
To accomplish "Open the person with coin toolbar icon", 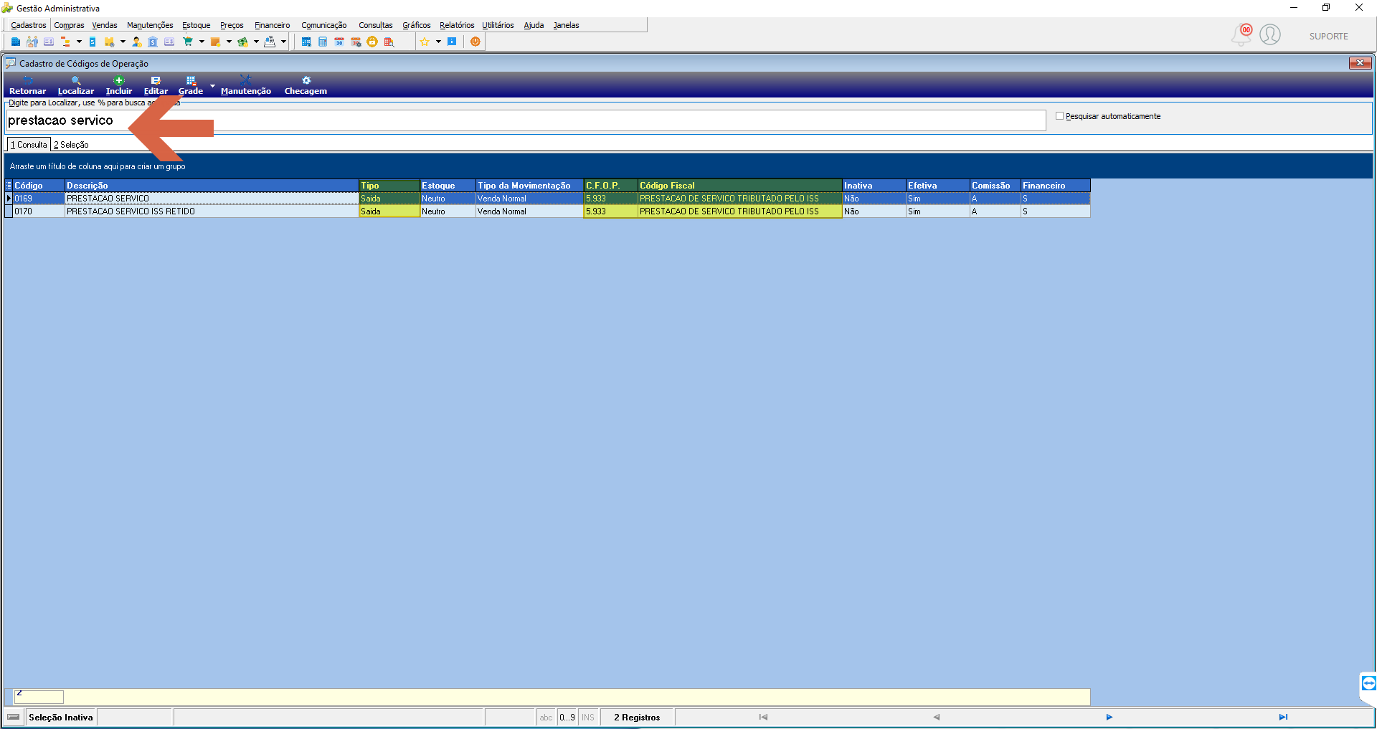I will (136, 42).
